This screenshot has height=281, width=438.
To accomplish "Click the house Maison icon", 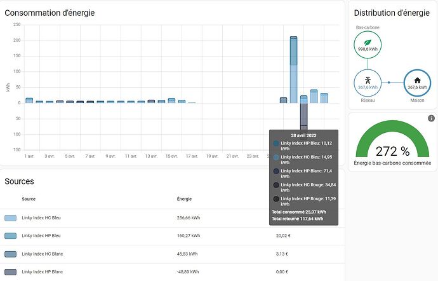I will click(x=417, y=81).
